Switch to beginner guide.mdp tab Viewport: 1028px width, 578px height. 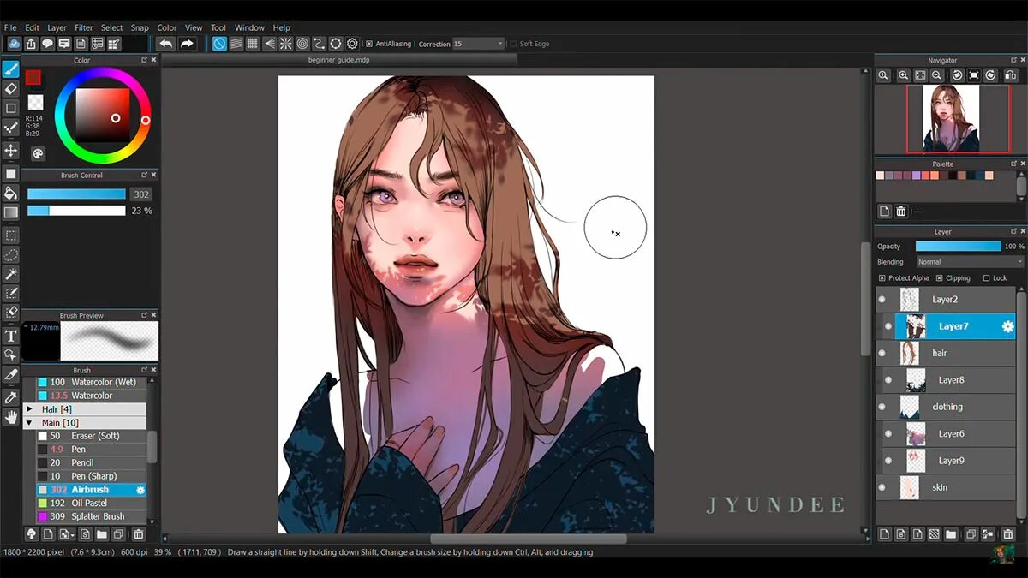[338, 60]
